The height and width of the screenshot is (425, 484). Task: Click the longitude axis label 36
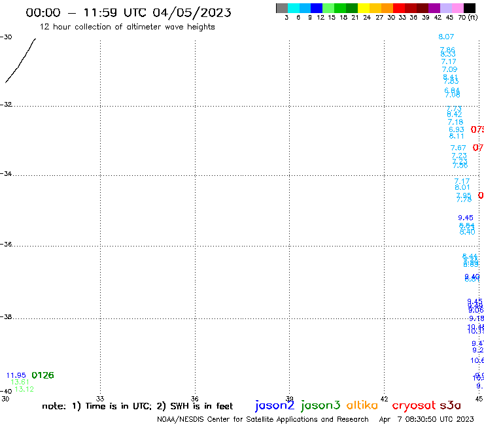[x=195, y=399]
